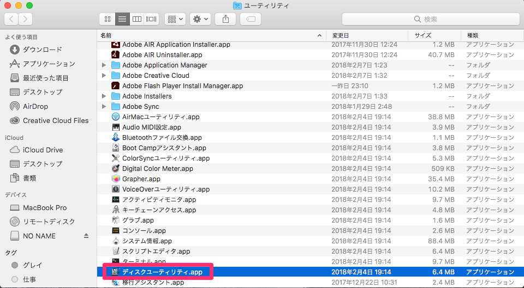Select the システム情報.app icon
524x288 pixels.
pos(116,241)
